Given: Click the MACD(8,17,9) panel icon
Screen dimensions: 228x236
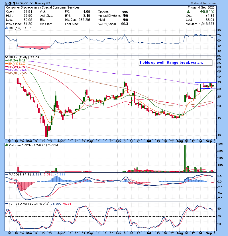Looking at the screenshot, I should 6,174.
